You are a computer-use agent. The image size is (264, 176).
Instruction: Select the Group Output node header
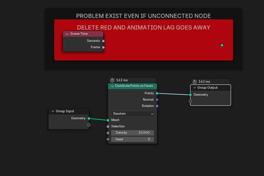coord(211,88)
